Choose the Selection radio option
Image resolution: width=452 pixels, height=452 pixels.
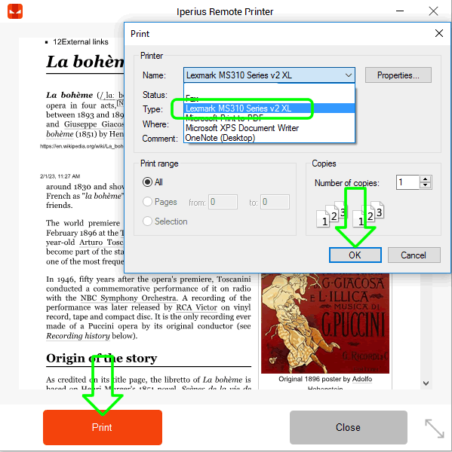(147, 221)
